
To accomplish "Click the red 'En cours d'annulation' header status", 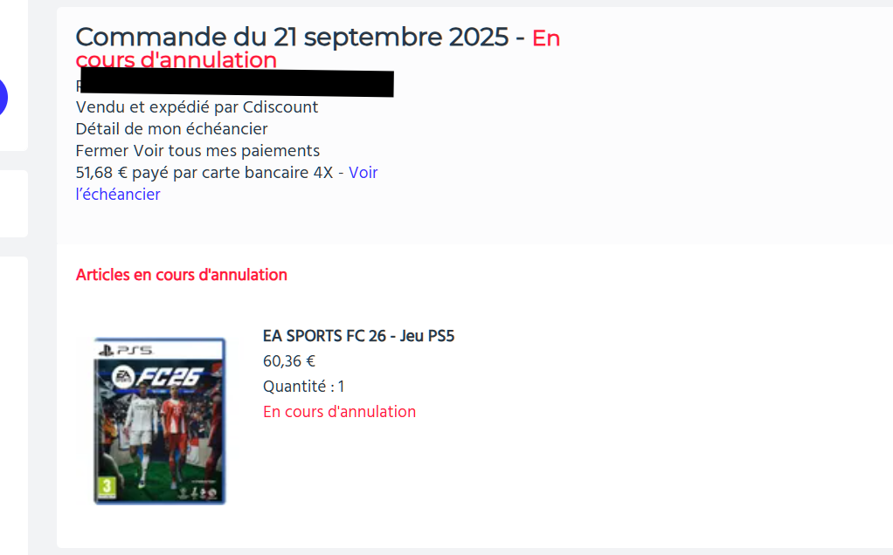I will [x=318, y=49].
